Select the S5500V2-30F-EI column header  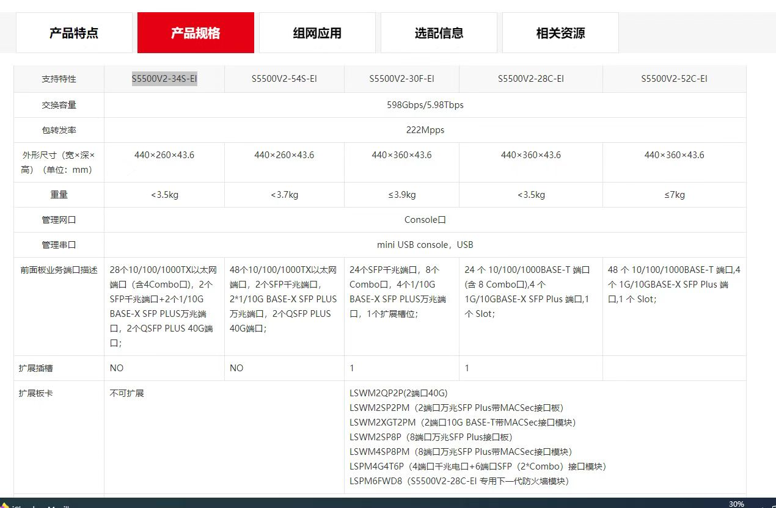pyautogui.click(x=401, y=79)
